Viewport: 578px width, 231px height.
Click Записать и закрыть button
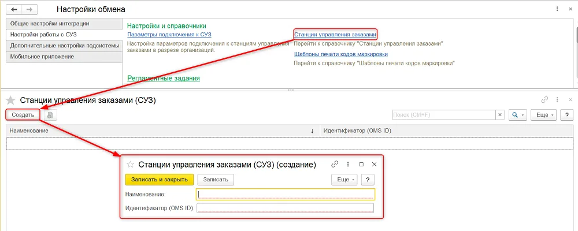(x=160, y=180)
